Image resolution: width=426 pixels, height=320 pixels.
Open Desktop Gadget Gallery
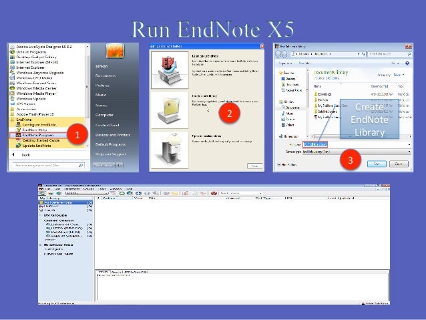click(37, 57)
